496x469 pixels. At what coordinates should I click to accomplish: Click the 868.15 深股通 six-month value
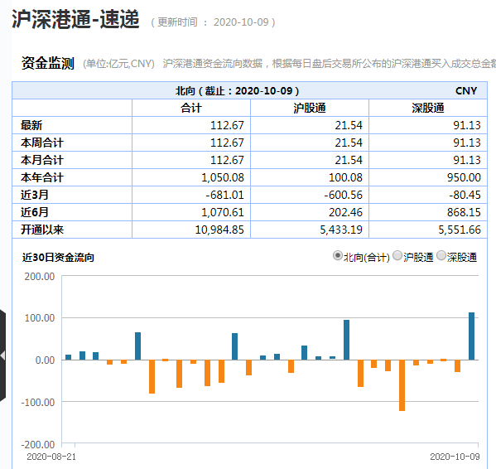(464, 212)
